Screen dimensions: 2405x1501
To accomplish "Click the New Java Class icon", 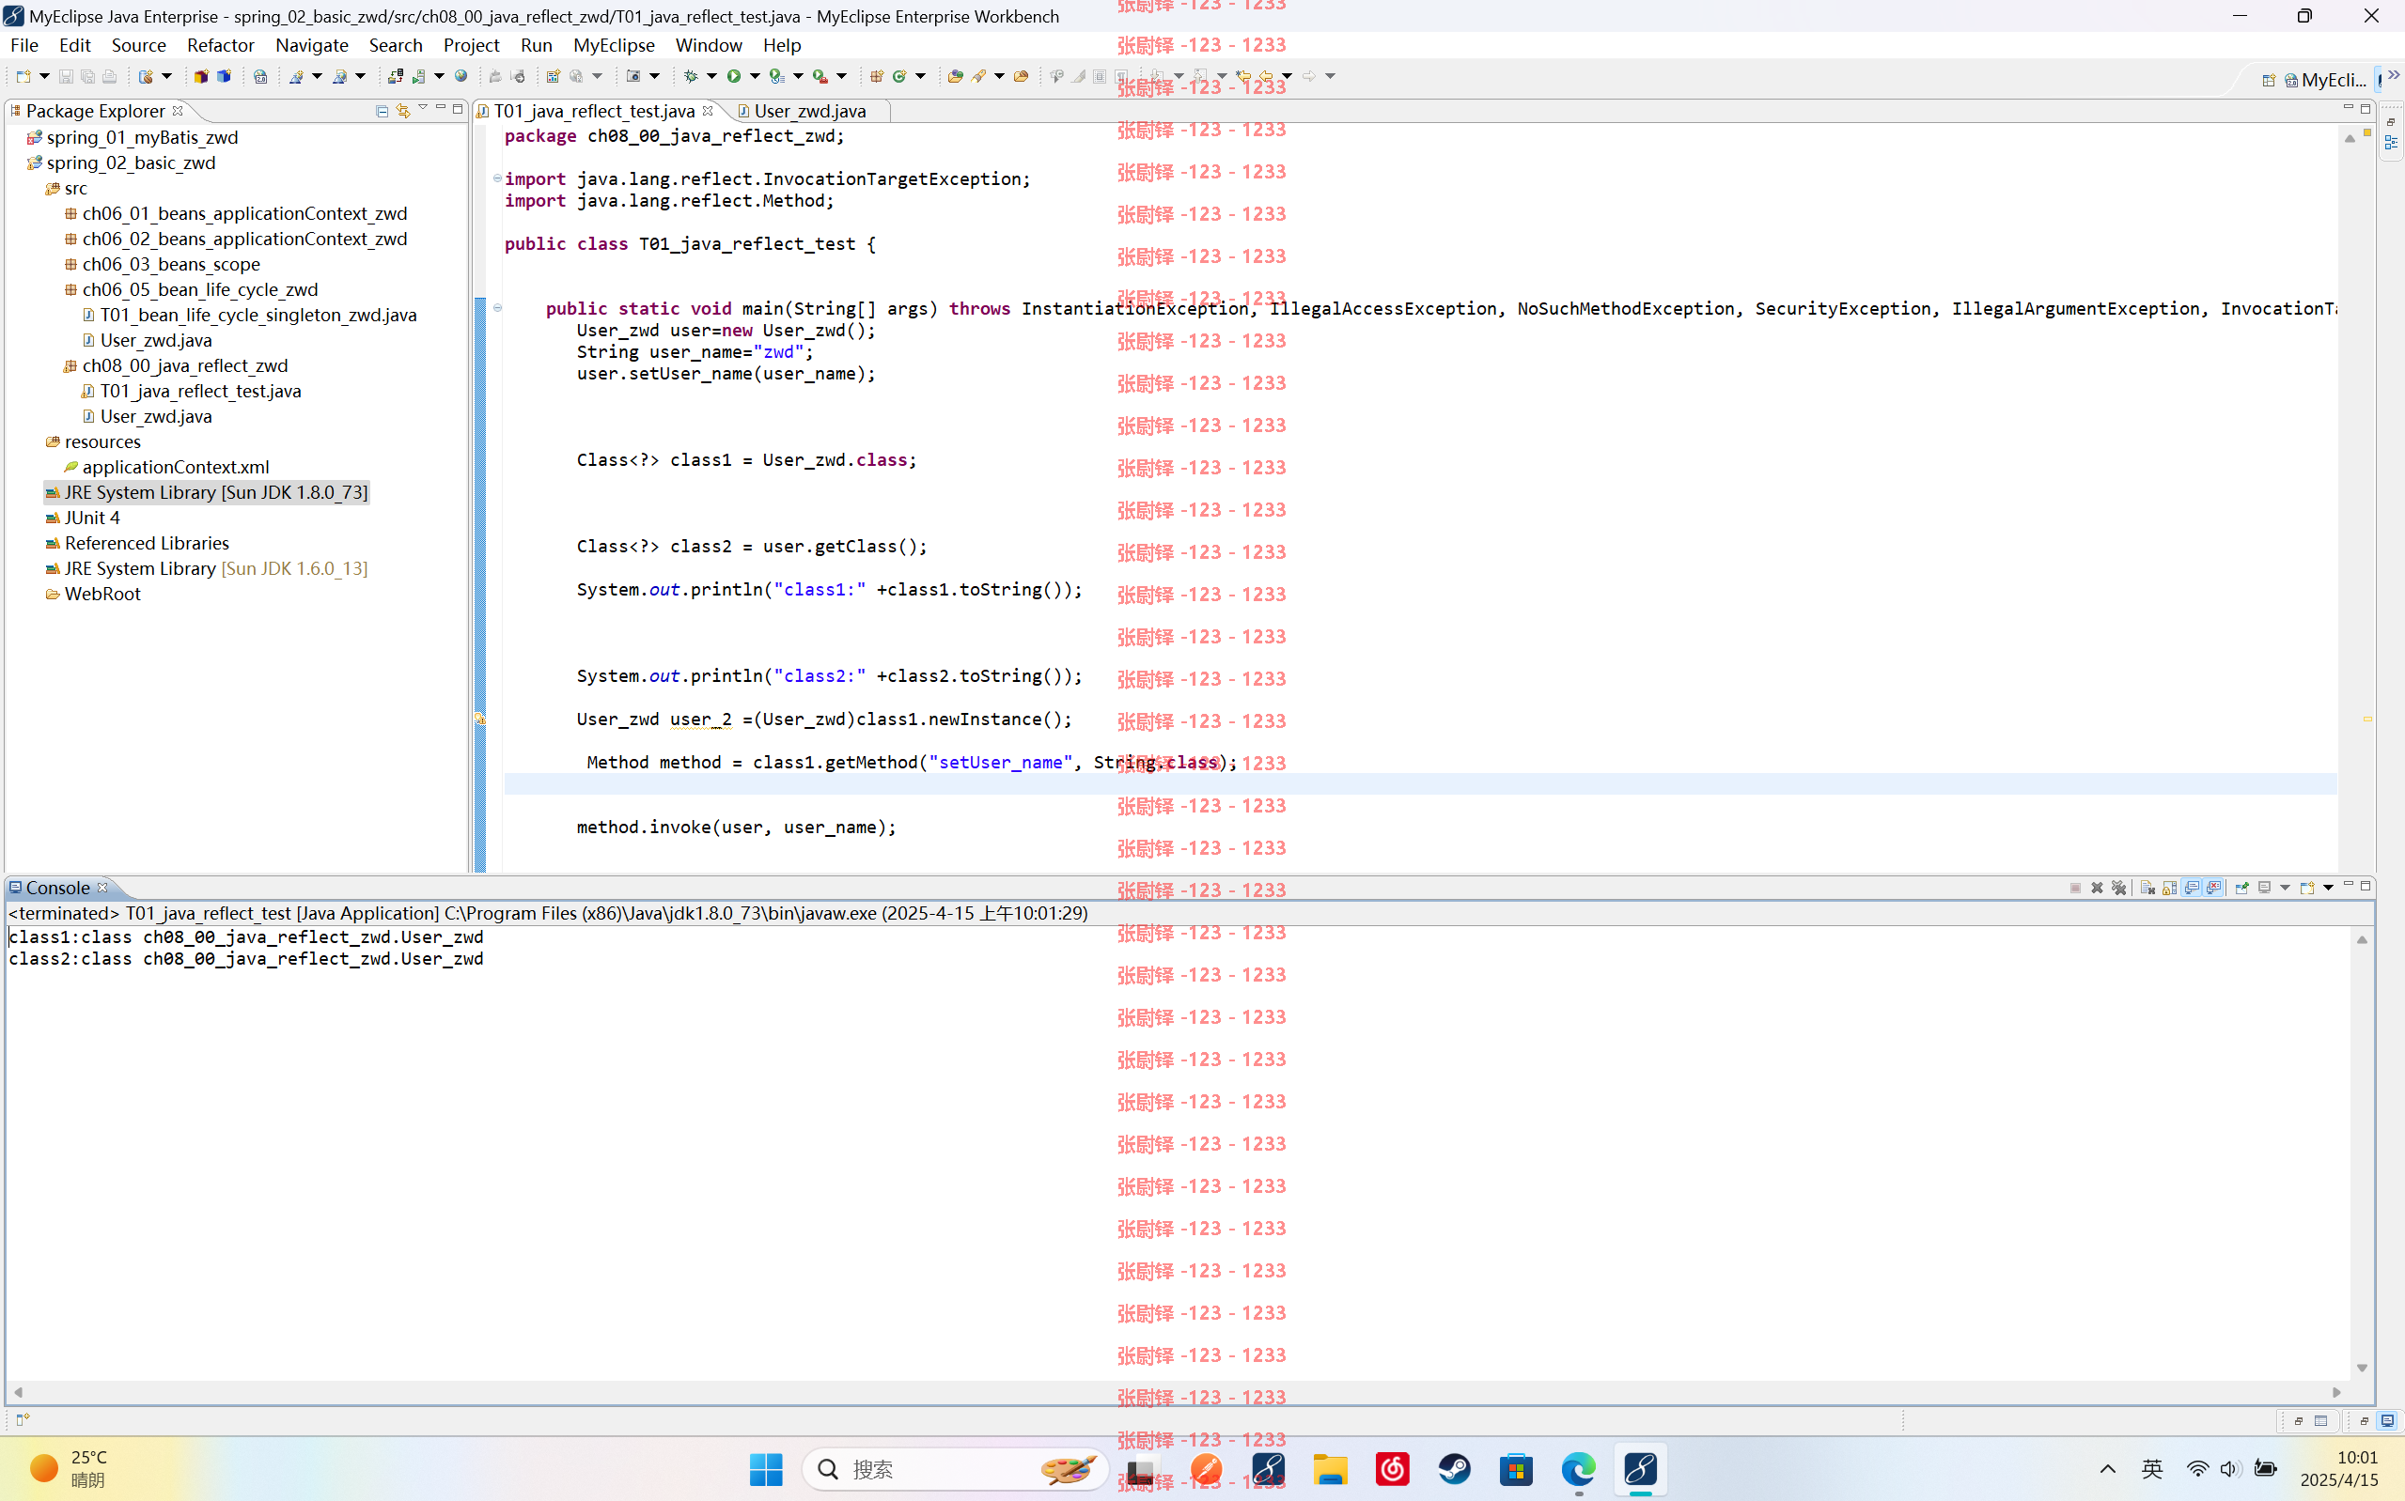I will pyautogui.click(x=899, y=76).
